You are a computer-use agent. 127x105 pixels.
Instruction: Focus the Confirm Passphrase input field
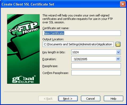[96, 73]
